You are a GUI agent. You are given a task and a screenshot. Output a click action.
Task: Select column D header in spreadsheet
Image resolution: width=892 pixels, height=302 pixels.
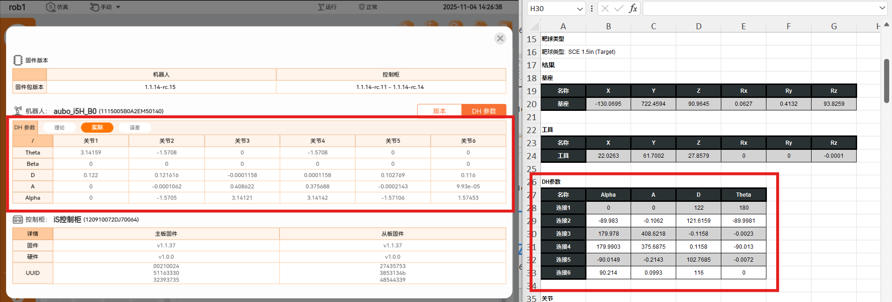699,26
